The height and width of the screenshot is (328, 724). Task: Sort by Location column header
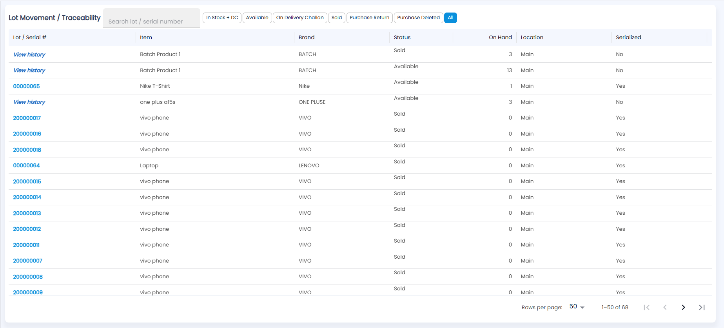coord(532,37)
